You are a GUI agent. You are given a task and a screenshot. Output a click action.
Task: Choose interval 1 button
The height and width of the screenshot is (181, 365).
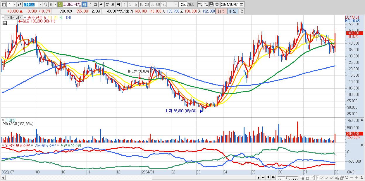pyautogui.click(x=124, y=5)
